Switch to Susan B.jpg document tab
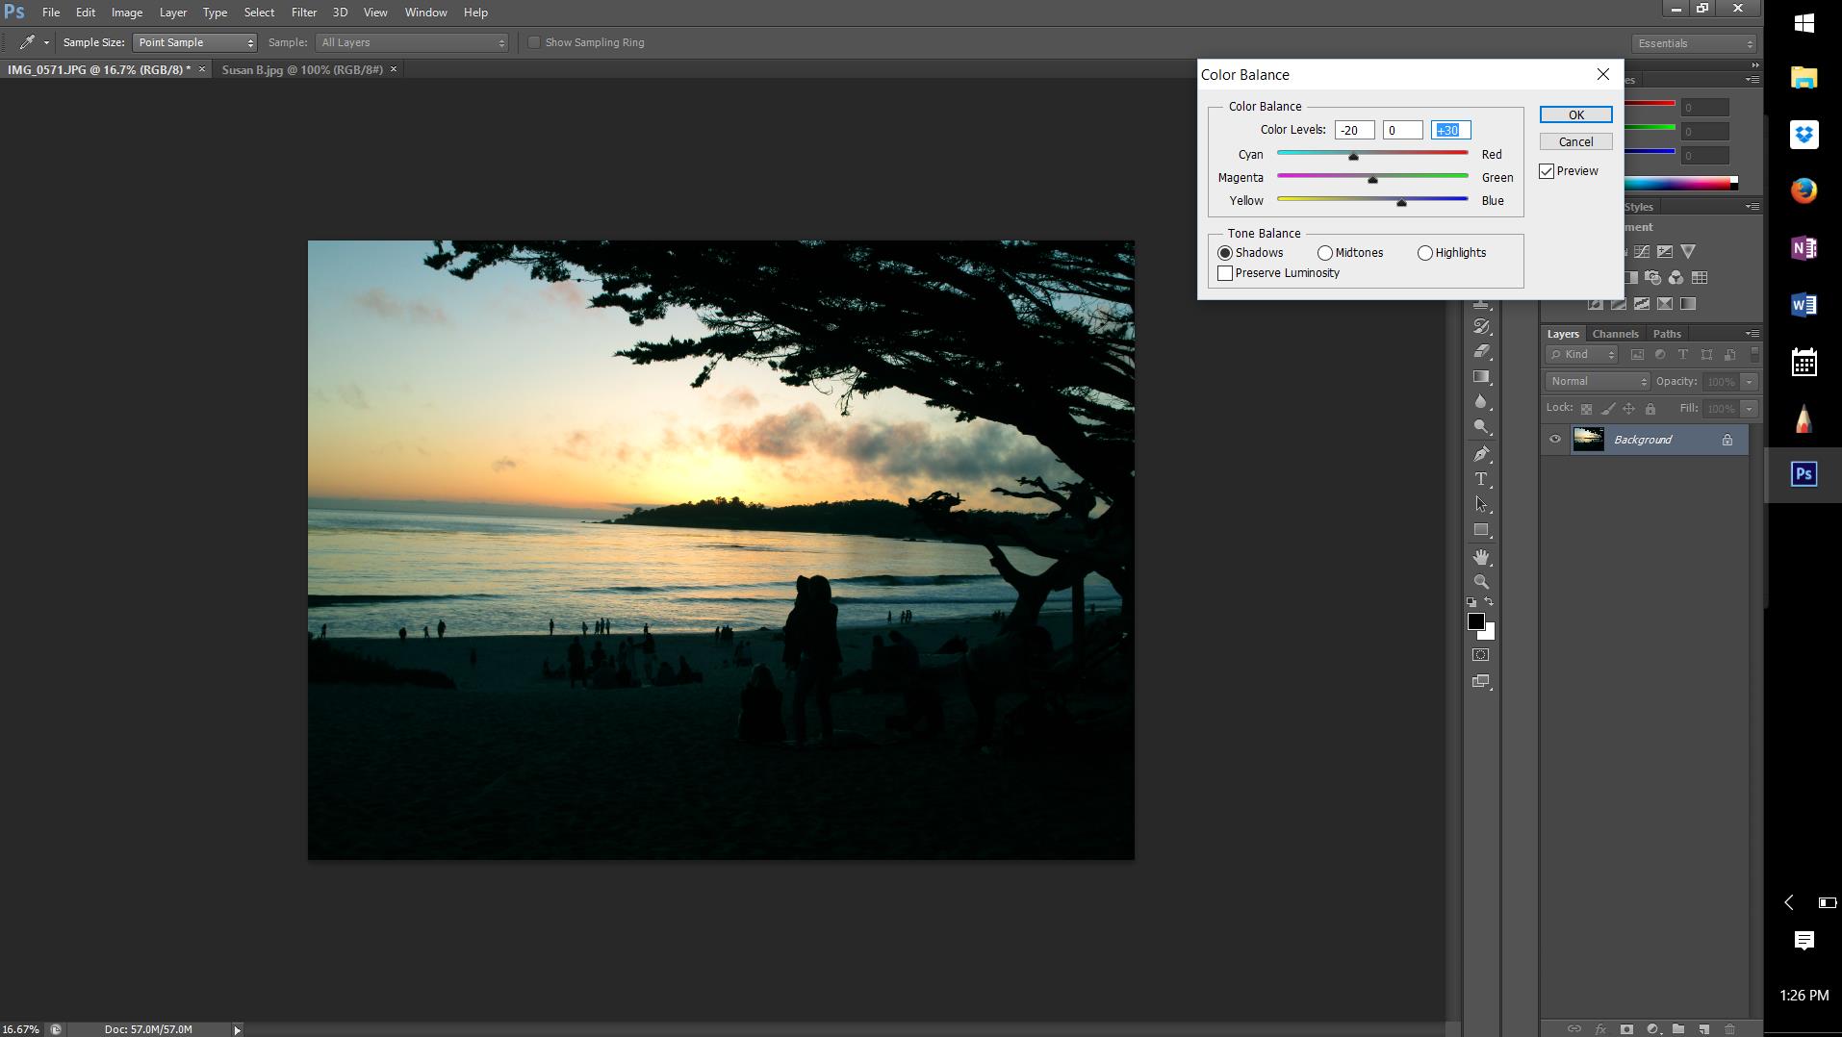1842x1037 pixels. [x=302, y=69]
